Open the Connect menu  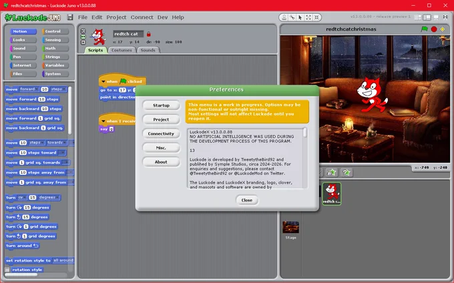pos(142,17)
